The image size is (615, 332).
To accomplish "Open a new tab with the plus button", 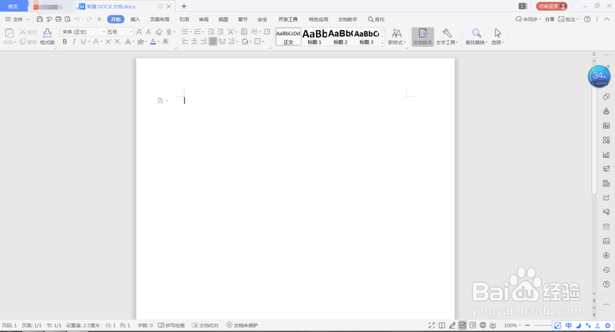I will pyautogui.click(x=184, y=6).
